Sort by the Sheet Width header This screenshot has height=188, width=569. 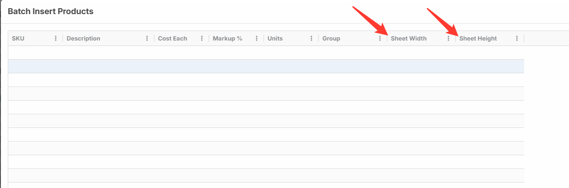tap(409, 39)
